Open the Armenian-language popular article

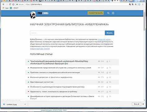[59, 62]
